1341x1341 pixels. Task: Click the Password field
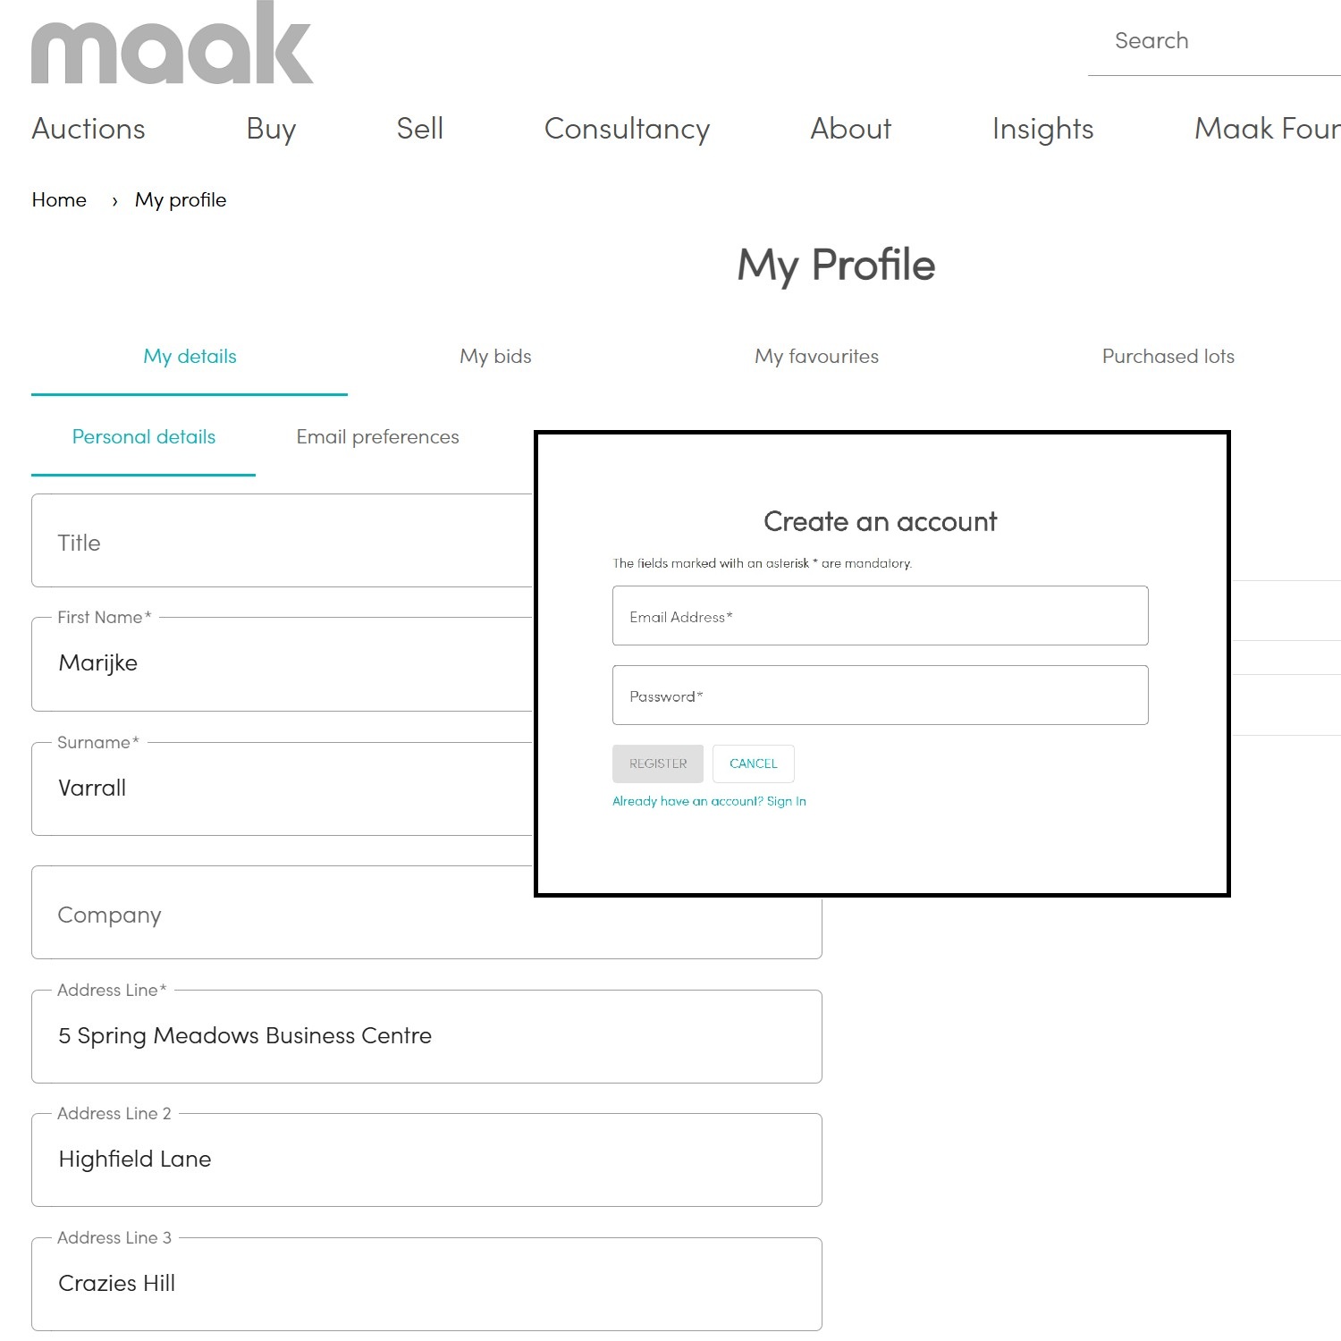tap(879, 695)
